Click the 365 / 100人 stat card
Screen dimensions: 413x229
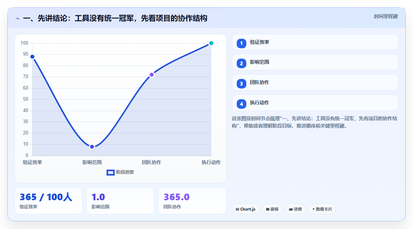coord(48,201)
